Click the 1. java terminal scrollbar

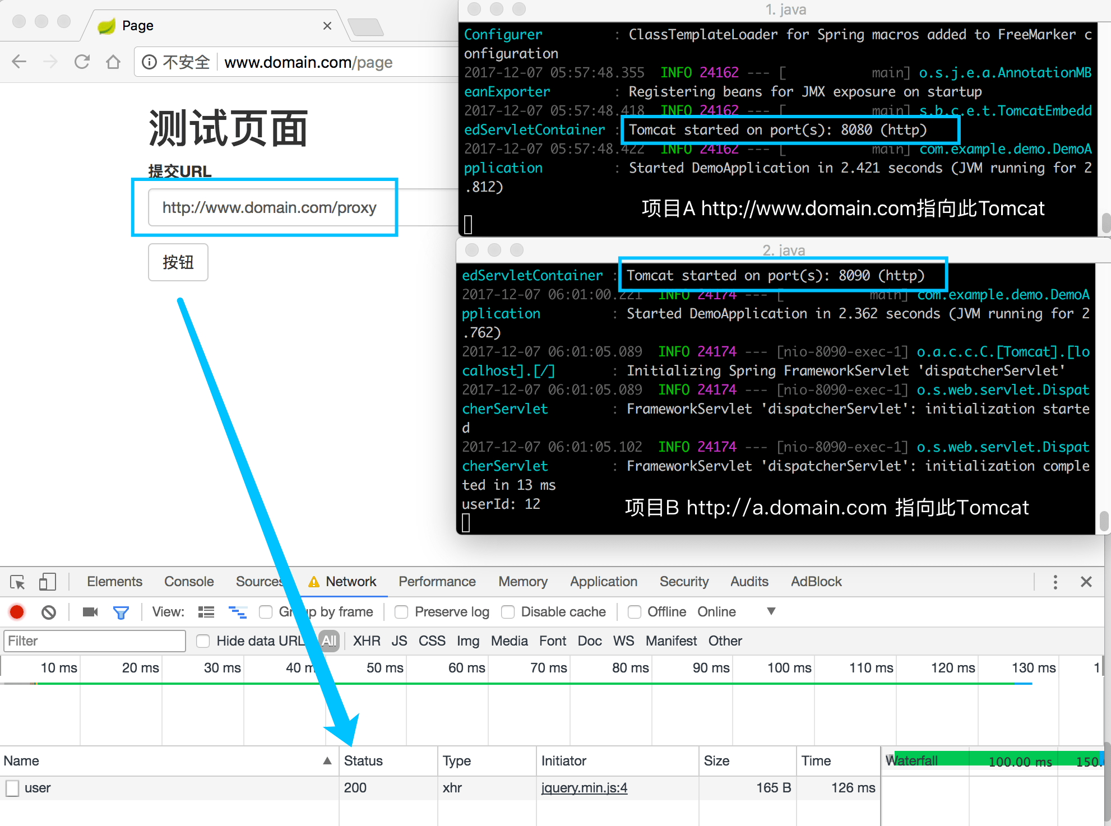tap(1106, 223)
